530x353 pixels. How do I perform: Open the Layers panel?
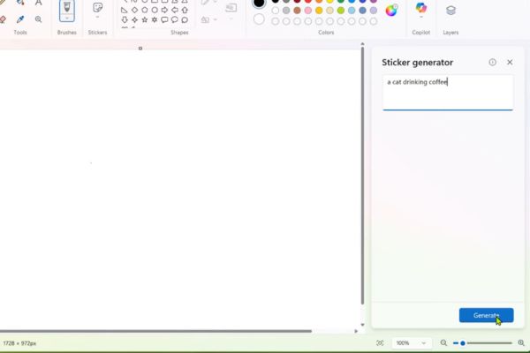[450, 11]
